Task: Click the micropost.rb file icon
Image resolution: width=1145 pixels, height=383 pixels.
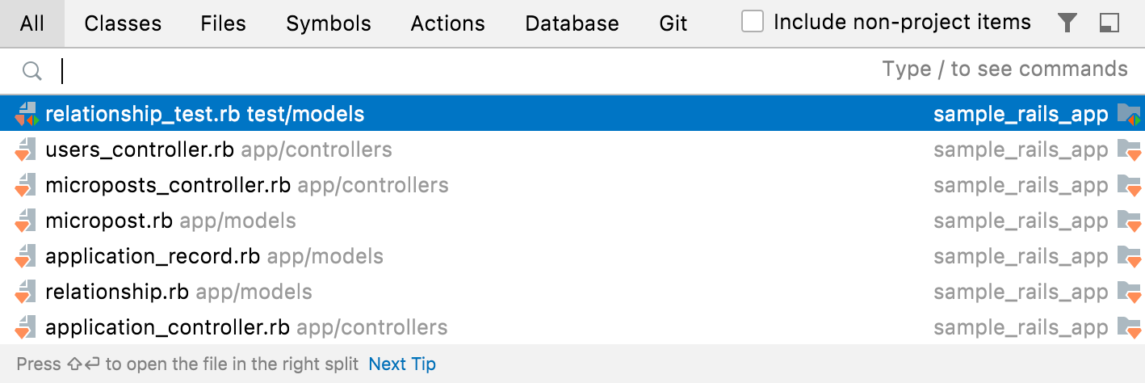Action: pos(26,221)
